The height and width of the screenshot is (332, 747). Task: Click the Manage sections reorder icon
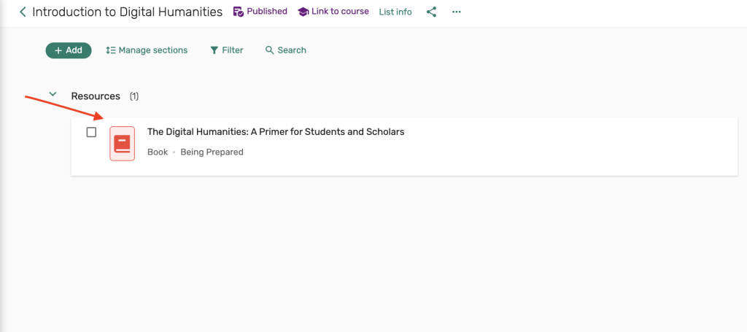pos(111,50)
